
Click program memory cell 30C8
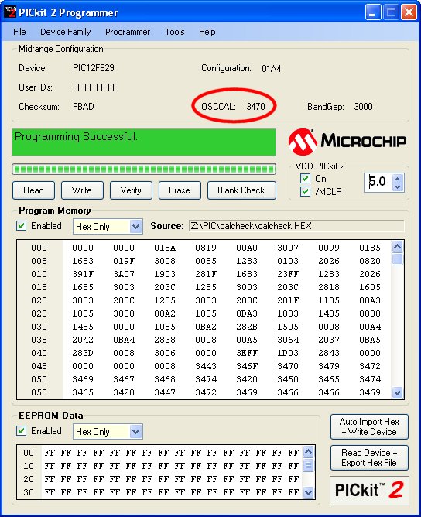(165, 261)
